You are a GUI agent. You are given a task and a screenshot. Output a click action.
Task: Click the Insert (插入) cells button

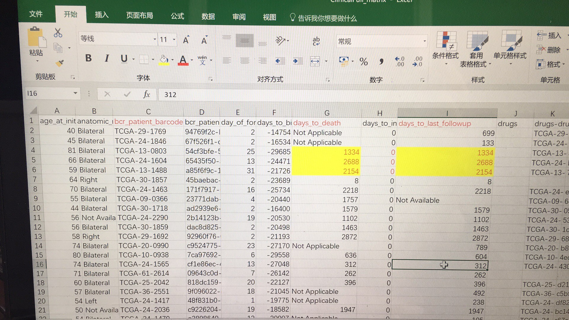click(x=549, y=36)
